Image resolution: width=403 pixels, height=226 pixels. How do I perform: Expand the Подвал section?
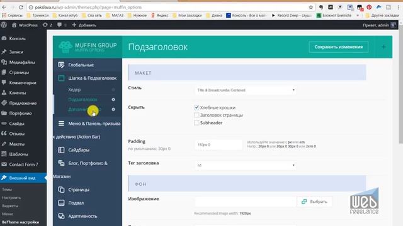88,203
